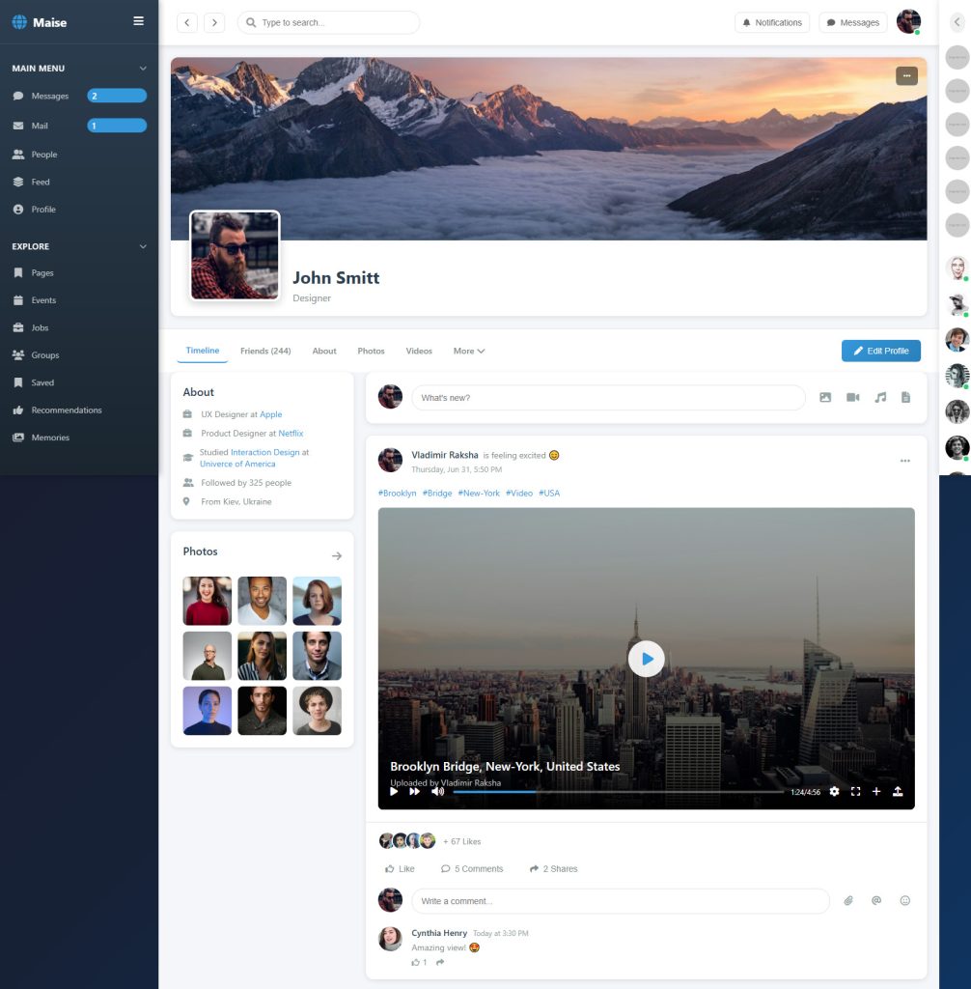
Task: Open photo of woman in red sweater
Action: (x=208, y=601)
